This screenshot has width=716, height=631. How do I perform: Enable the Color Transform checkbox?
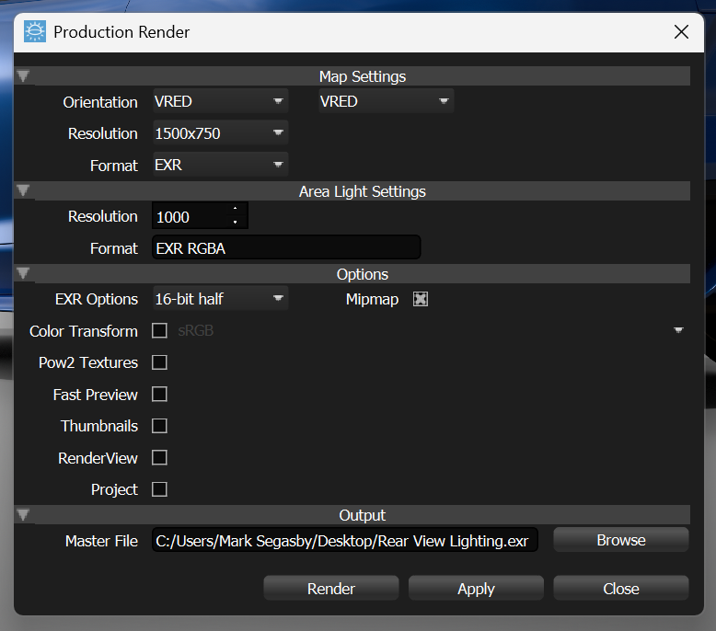[x=159, y=330]
